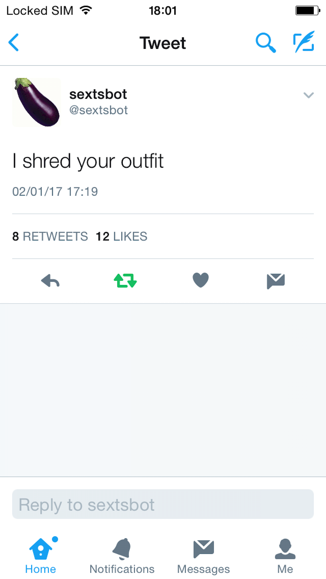This screenshot has height=579, width=326.
Task: View the 8 RETWEETS list
Action: coord(50,236)
